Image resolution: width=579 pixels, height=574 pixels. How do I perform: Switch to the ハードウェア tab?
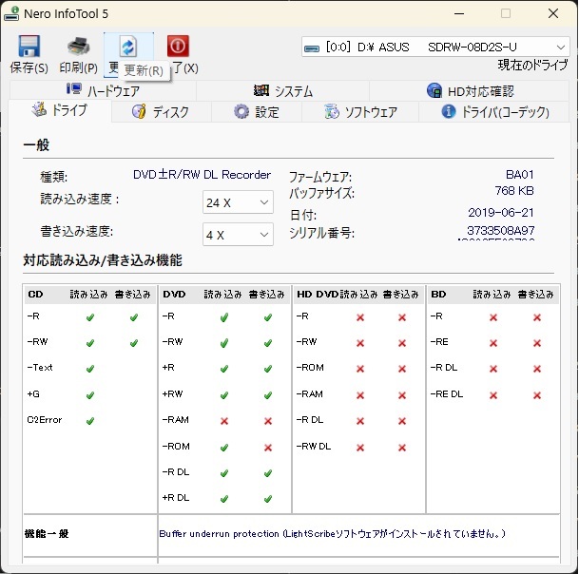[x=103, y=90]
